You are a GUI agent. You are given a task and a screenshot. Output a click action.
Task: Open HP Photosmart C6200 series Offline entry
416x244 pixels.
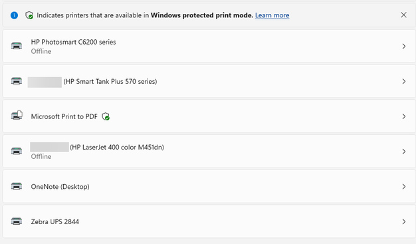click(x=209, y=46)
